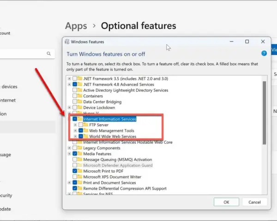277x221 pixels.
Task: Select Remote Differential Compression API Support label
Action: click(x=125, y=188)
